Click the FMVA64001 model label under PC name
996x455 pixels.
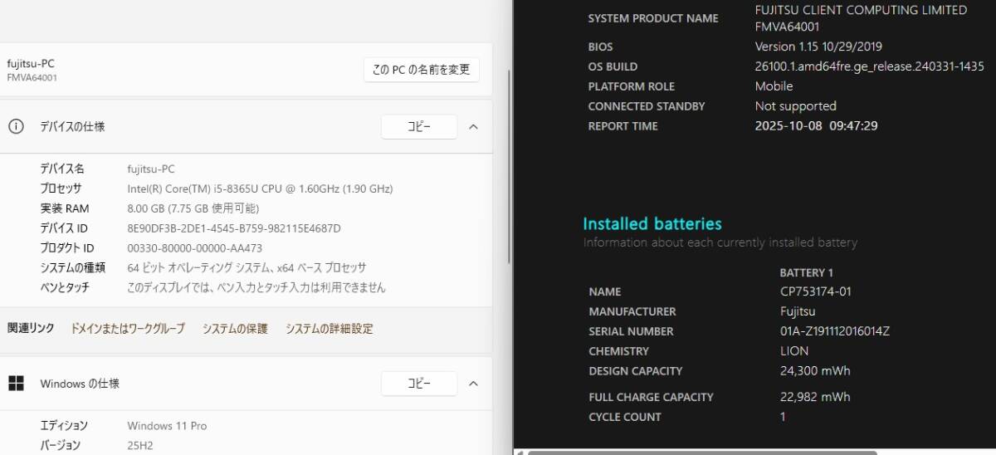click(x=32, y=77)
